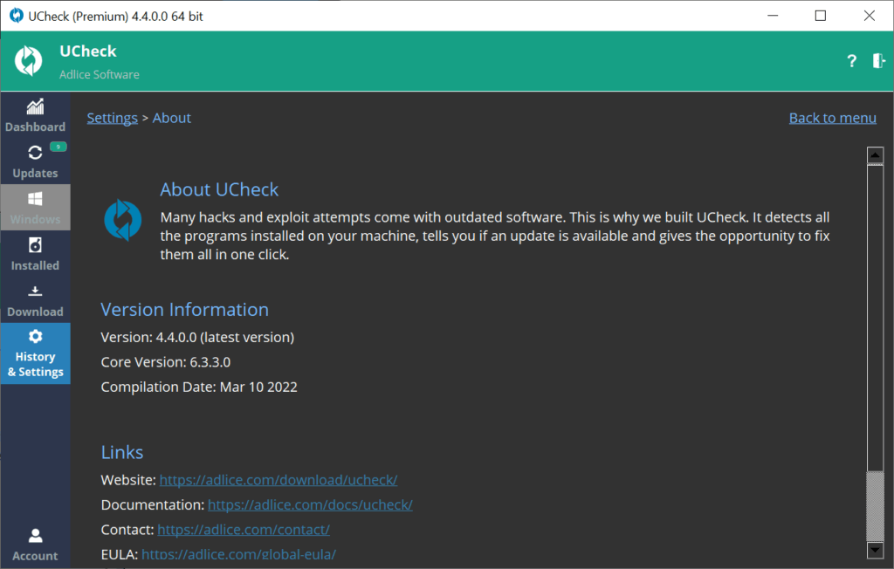Open History & Settings gear icon

pyautogui.click(x=35, y=337)
